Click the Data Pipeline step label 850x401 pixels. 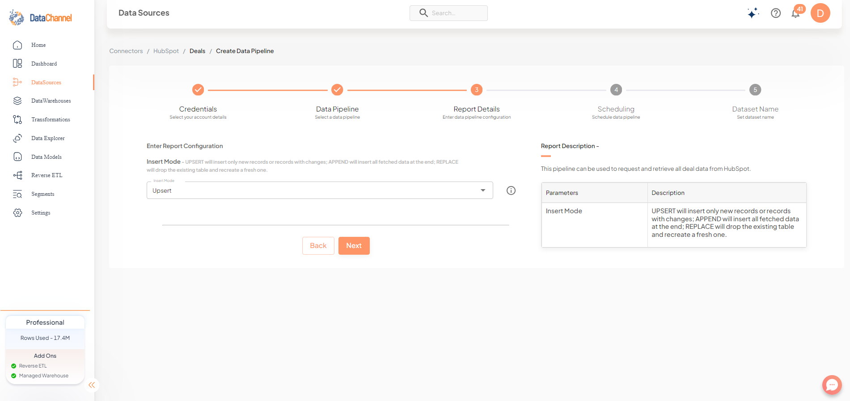[337, 109]
